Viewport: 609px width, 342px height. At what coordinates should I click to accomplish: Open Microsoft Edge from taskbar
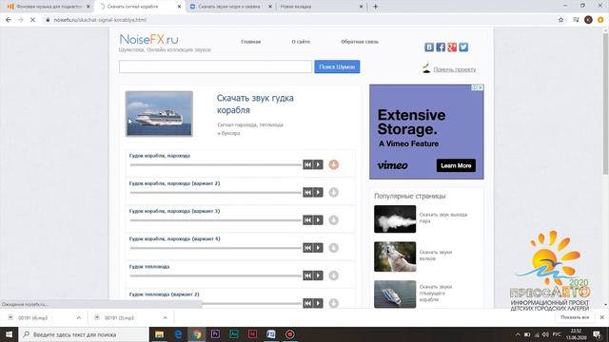coord(178,334)
